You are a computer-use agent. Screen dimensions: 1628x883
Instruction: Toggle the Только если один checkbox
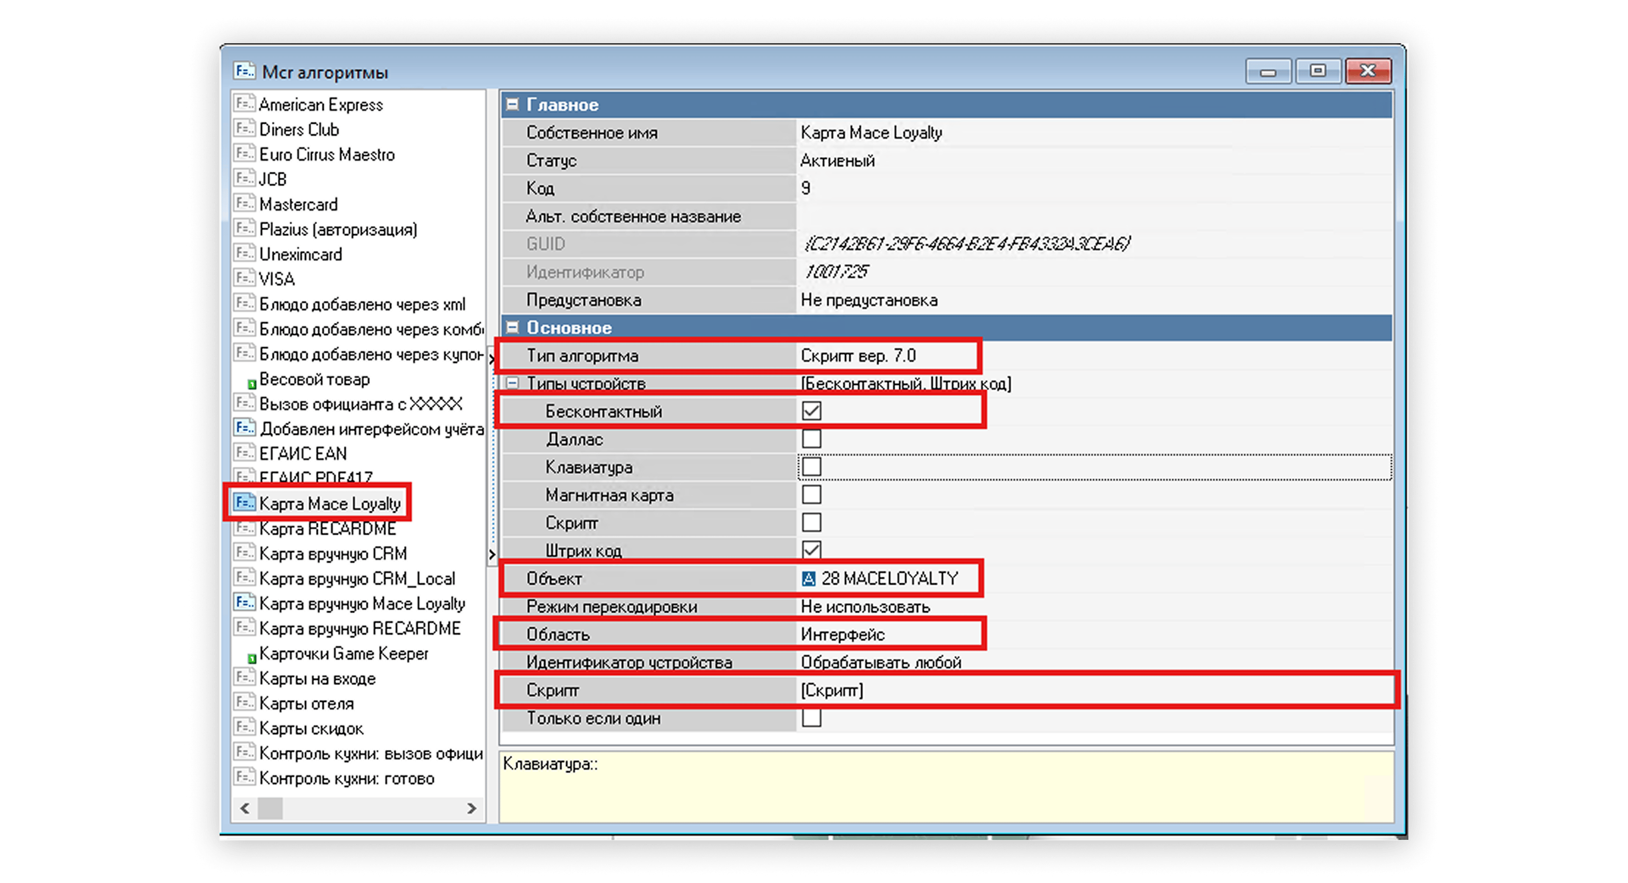coord(811,717)
